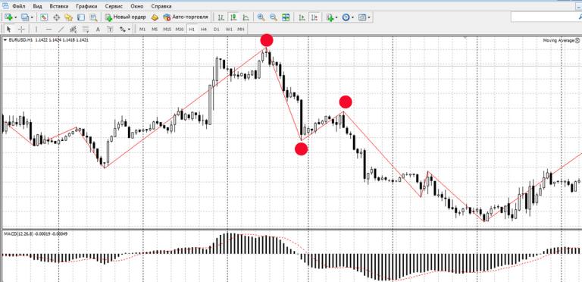Expand the profiles dropdown arrow
This screenshot has height=282, width=582.
(x=32, y=17)
